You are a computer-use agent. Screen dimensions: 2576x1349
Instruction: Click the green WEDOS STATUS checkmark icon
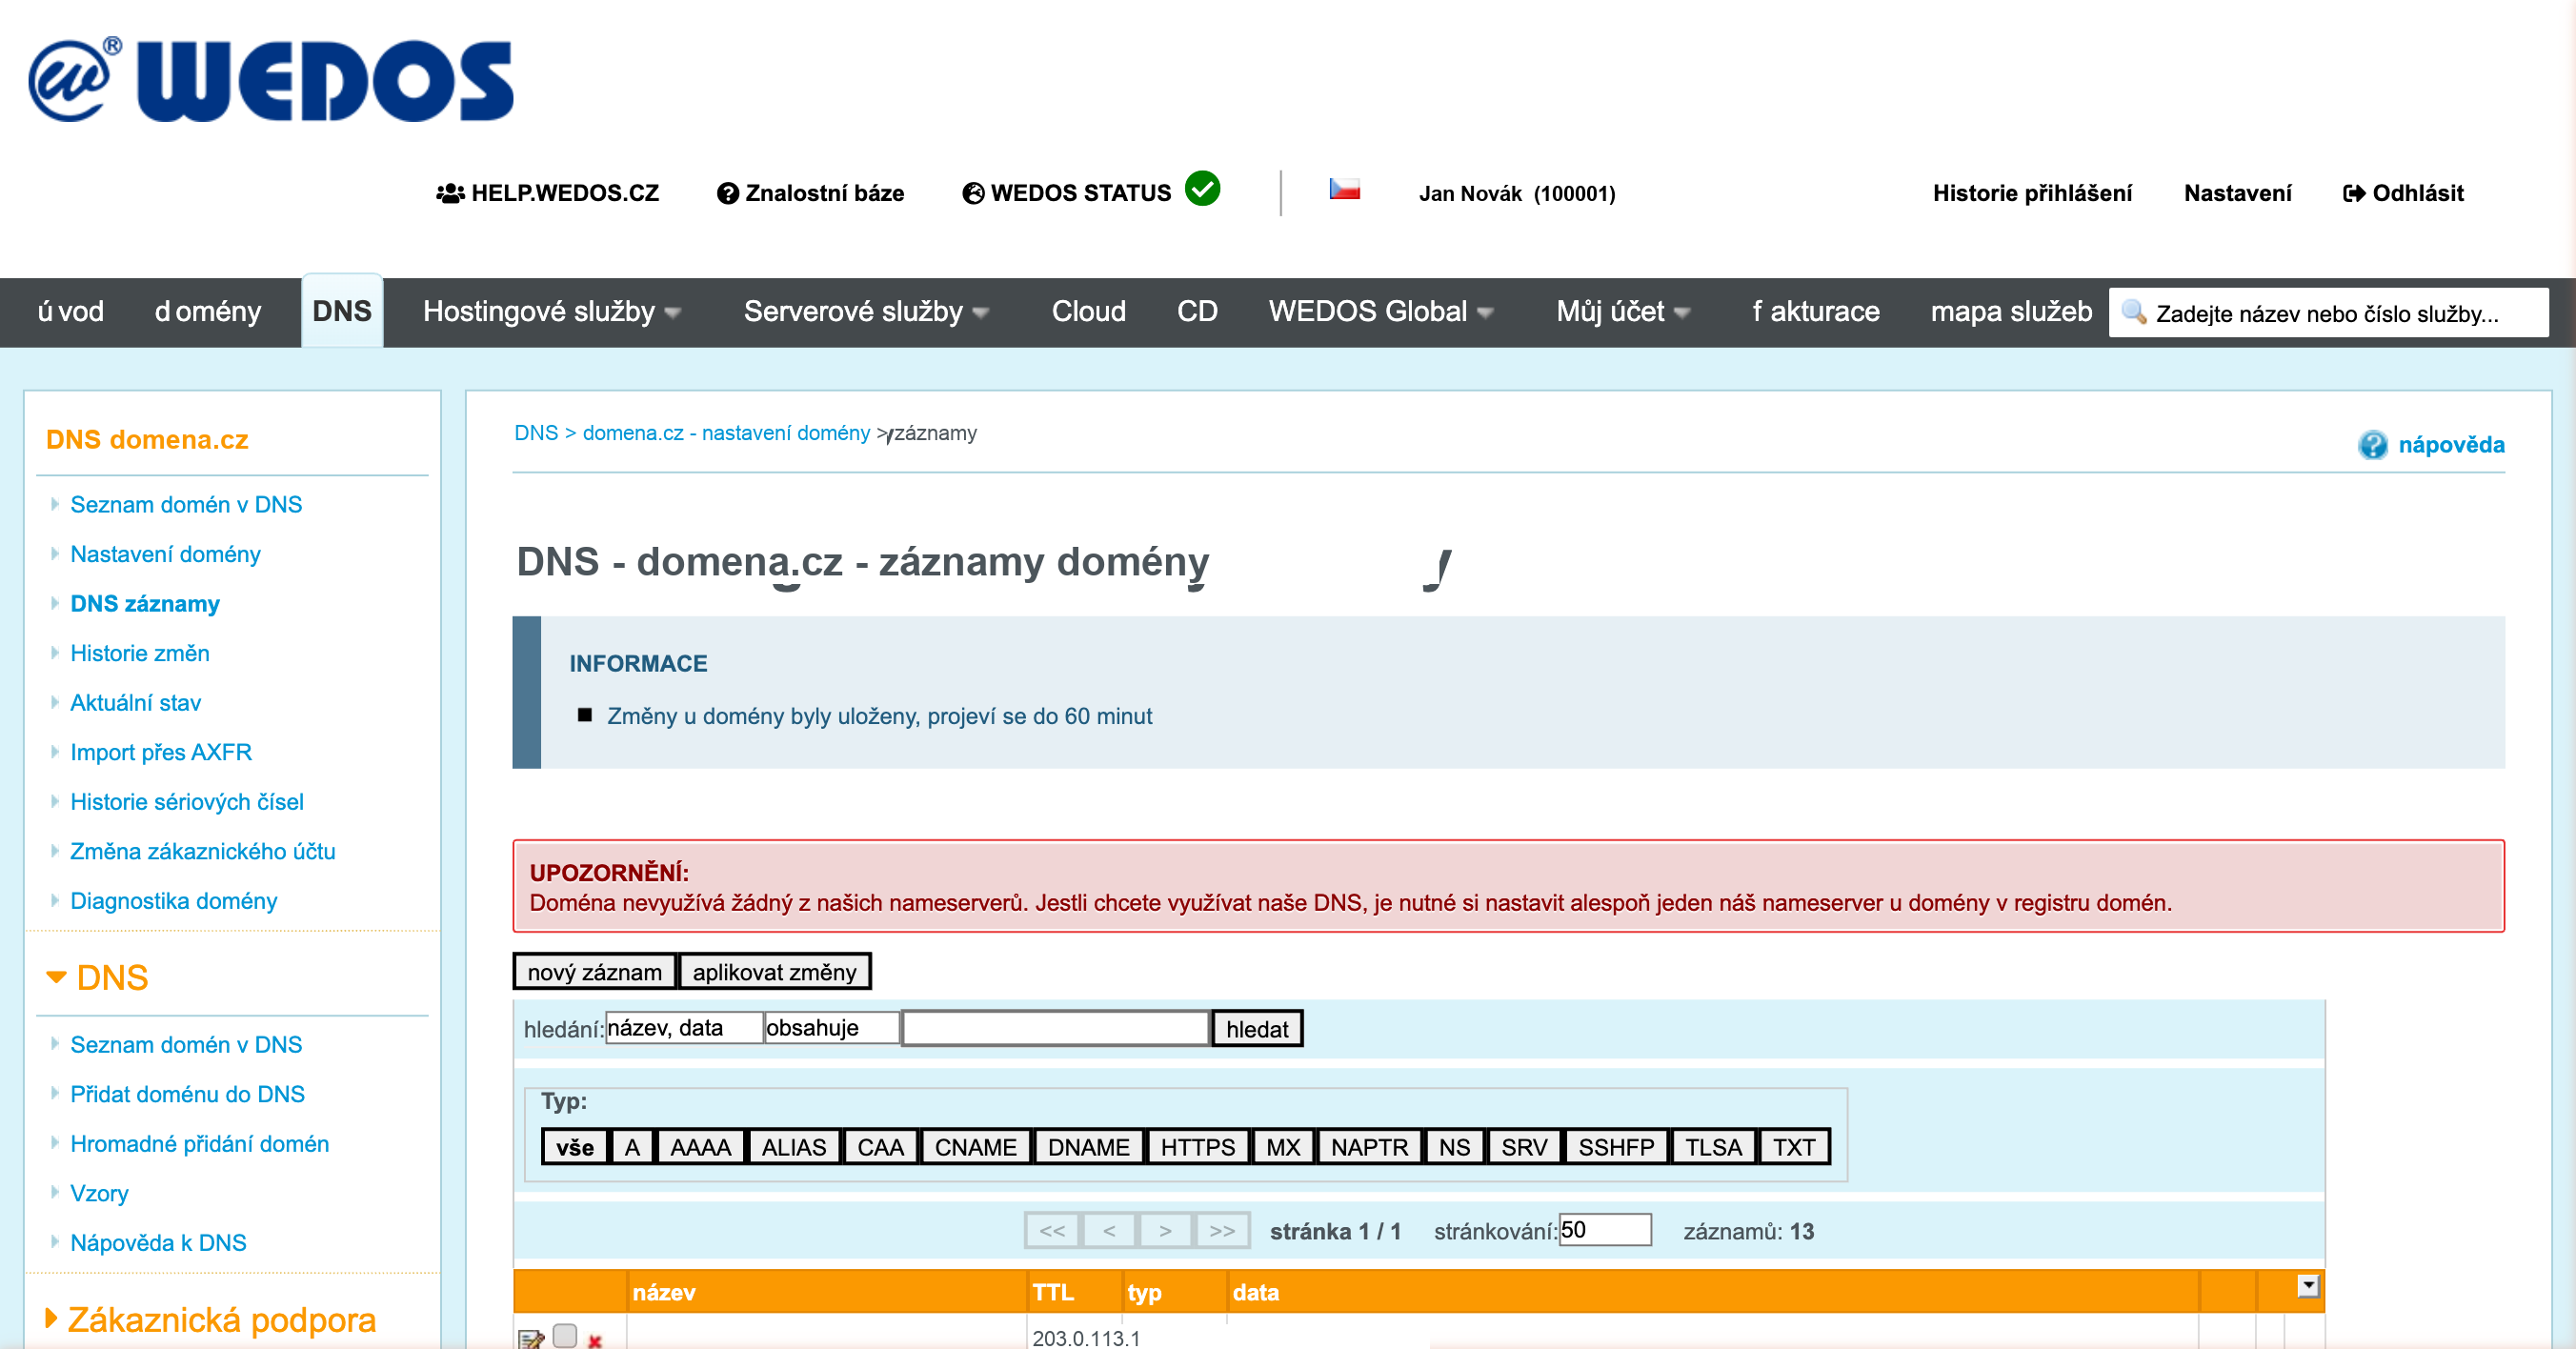click(x=1202, y=189)
